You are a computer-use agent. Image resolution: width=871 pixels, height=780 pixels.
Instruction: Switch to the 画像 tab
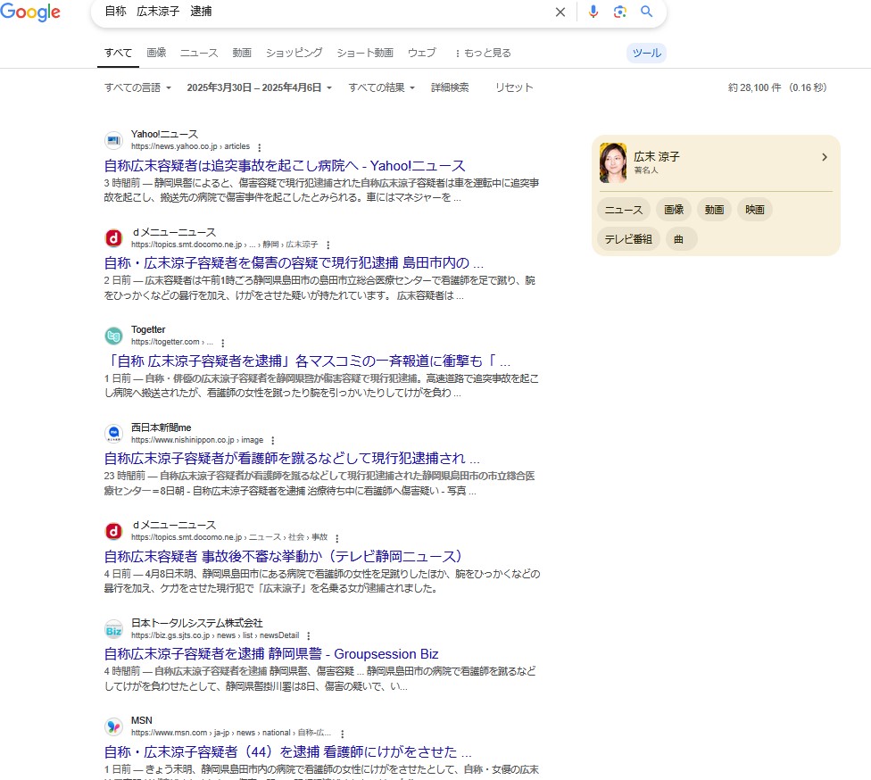coord(157,53)
